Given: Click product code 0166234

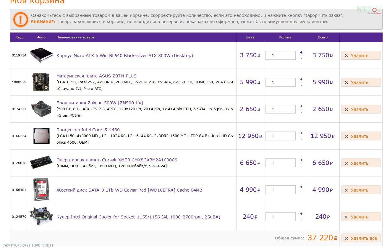Looking at the screenshot, I should coord(19,136).
